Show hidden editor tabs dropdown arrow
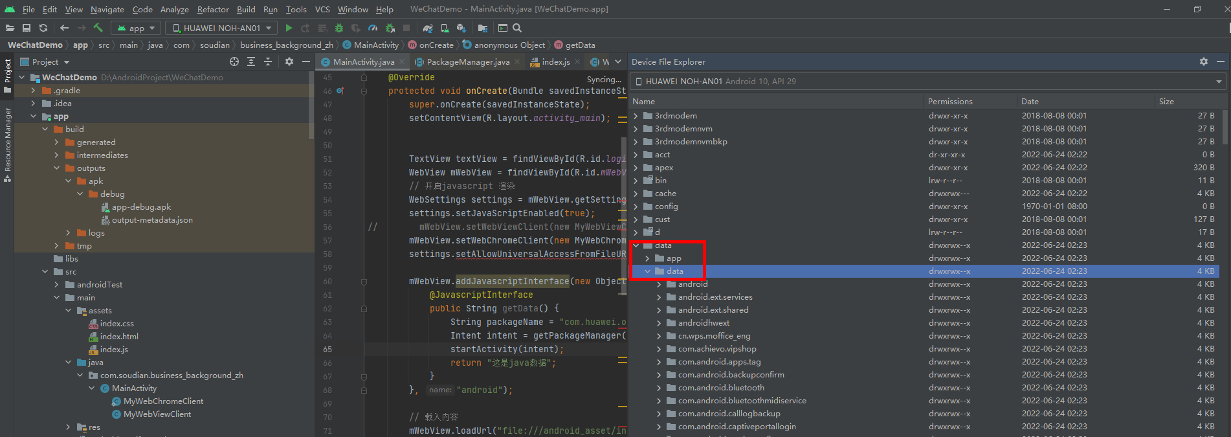 pyautogui.click(x=619, y=62)
